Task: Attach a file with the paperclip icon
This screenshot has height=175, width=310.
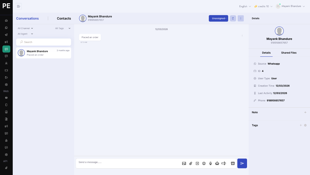Action: click(x=191, y=163)
